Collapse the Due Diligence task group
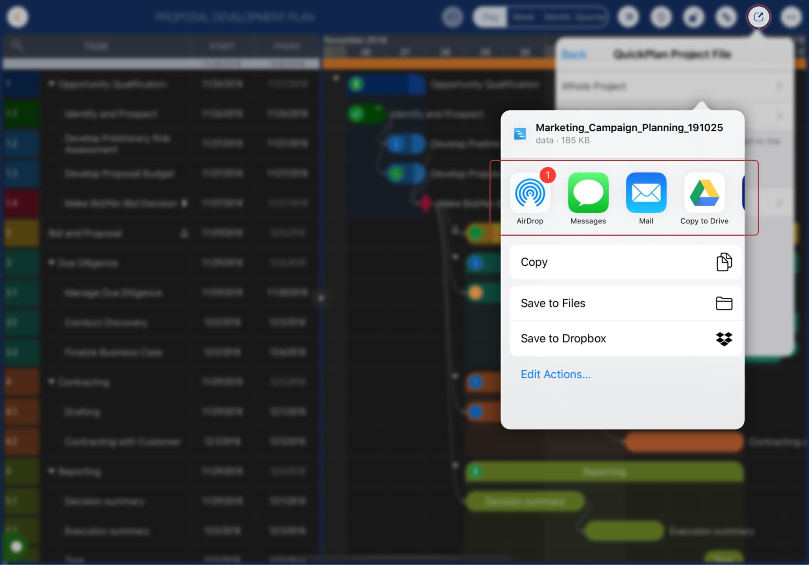Screen dimensions: 809x565 (x=51, y=263)
